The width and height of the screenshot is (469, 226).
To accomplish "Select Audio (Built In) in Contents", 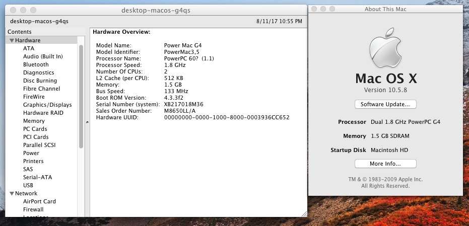I will [x=43, y=56].
